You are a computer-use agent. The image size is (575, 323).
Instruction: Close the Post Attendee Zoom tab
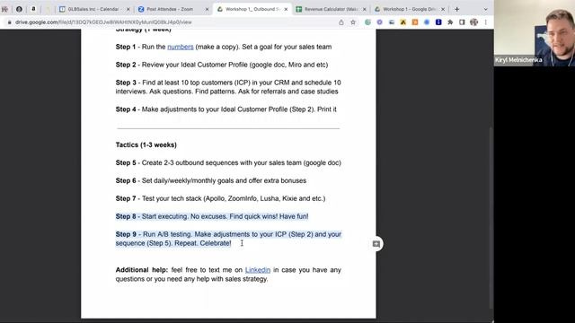[207, 9]
